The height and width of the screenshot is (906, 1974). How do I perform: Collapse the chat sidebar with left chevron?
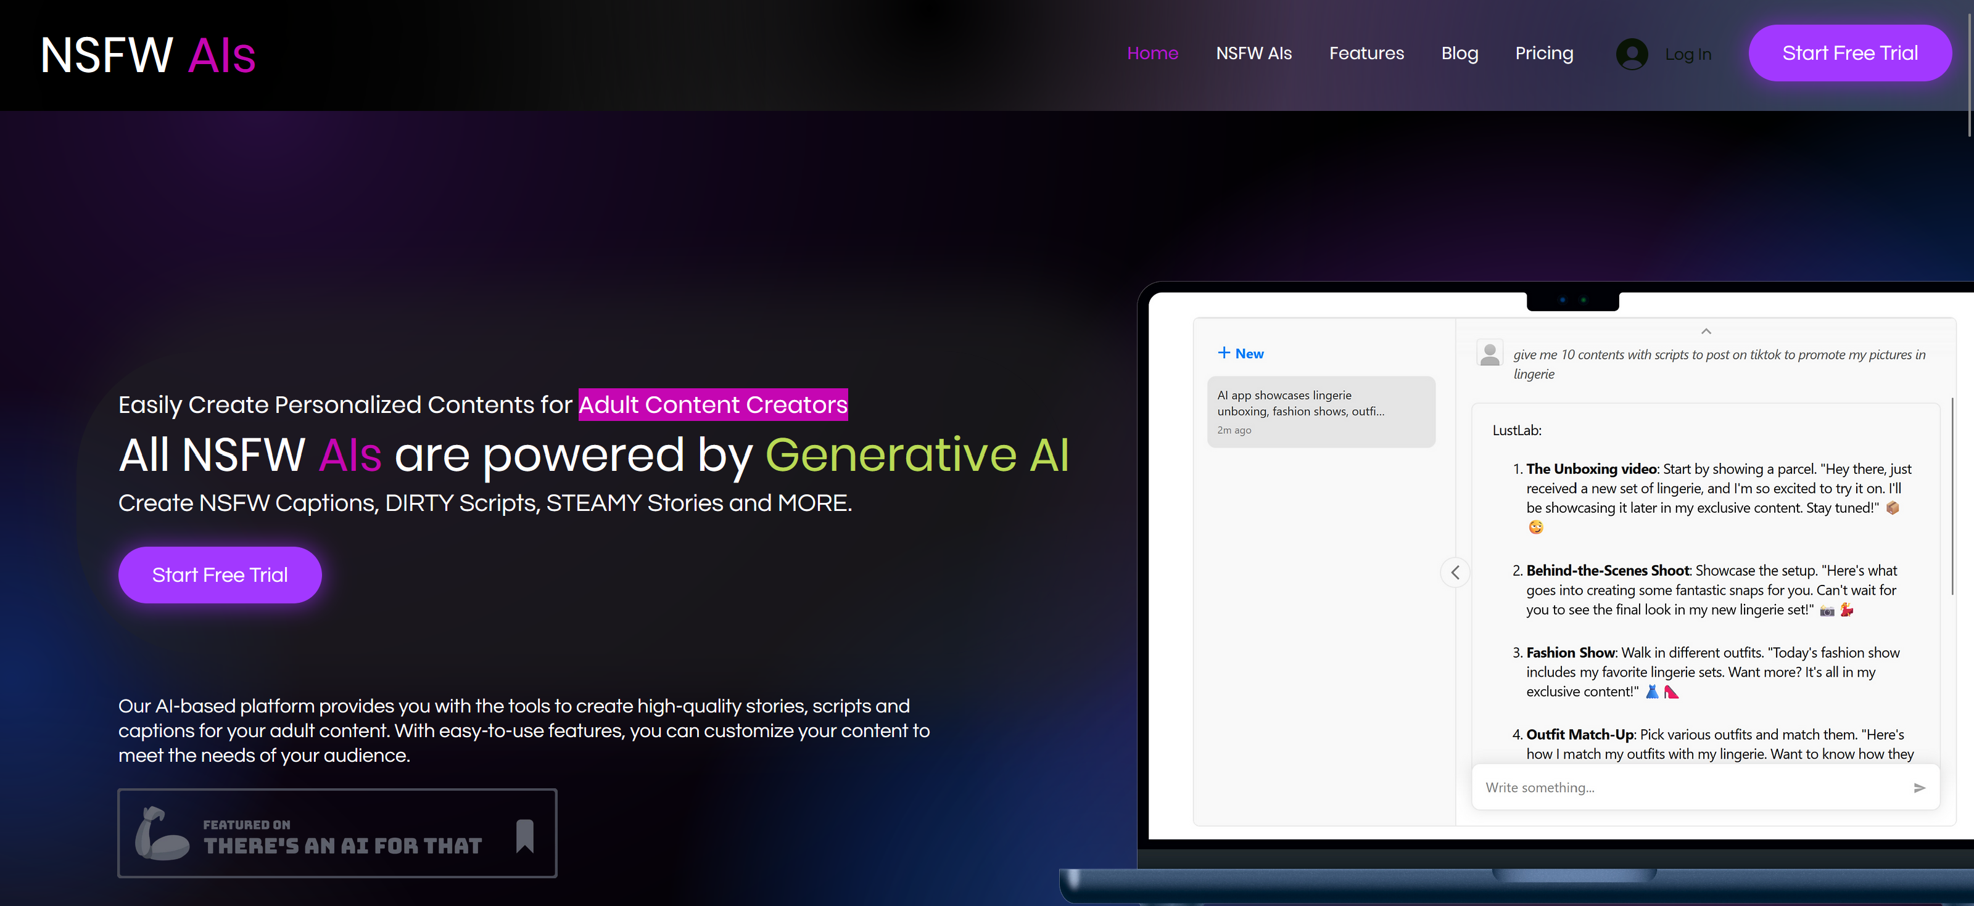coord(1455,572)
